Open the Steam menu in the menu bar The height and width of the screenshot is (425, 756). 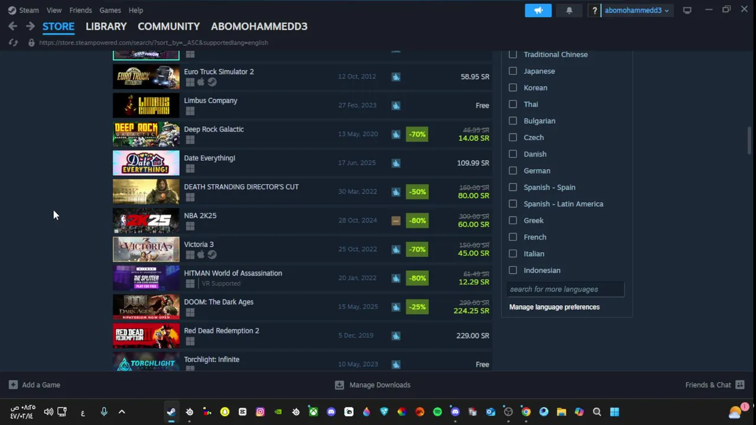28,10
